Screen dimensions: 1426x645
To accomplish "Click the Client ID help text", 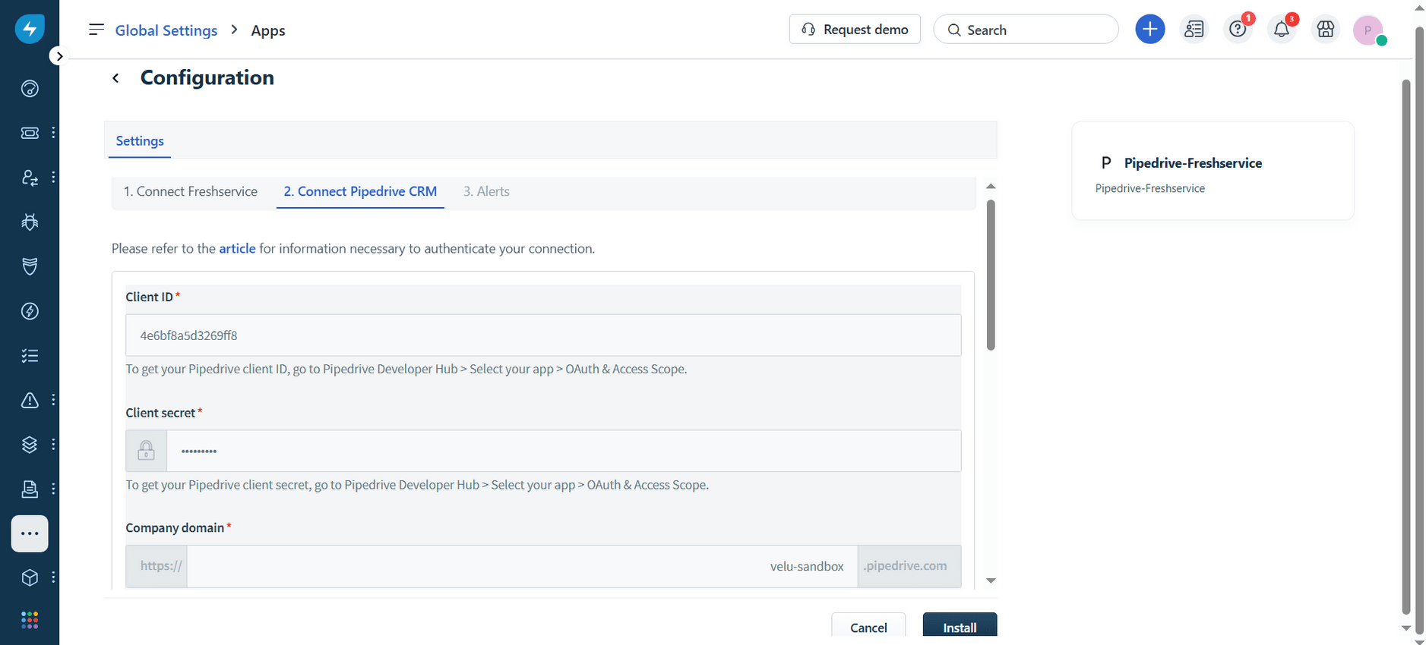I will click(x=406, y=370).
